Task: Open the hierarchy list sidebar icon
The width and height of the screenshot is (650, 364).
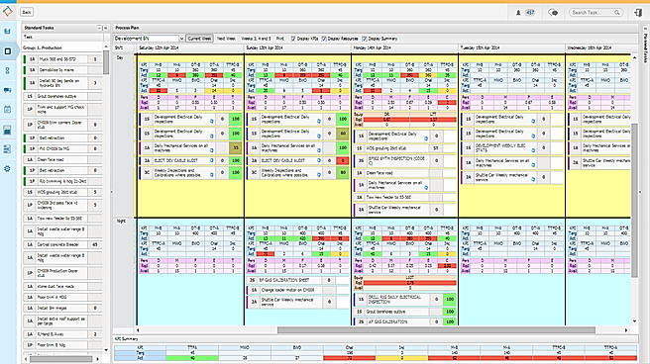Action: click(x=8, y=149)
